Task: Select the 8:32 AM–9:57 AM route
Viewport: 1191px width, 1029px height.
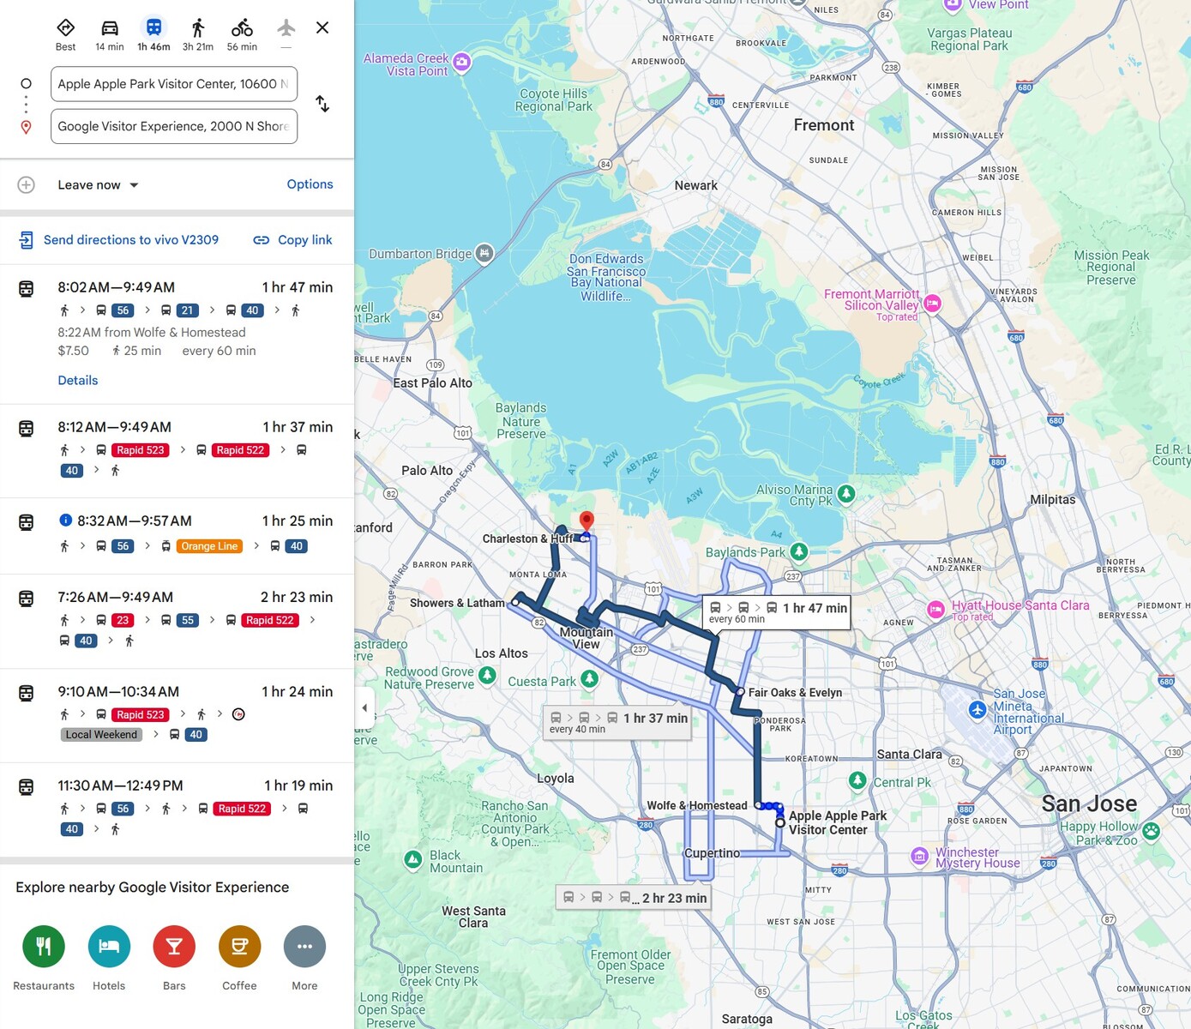Action: (x=177, y=535)
